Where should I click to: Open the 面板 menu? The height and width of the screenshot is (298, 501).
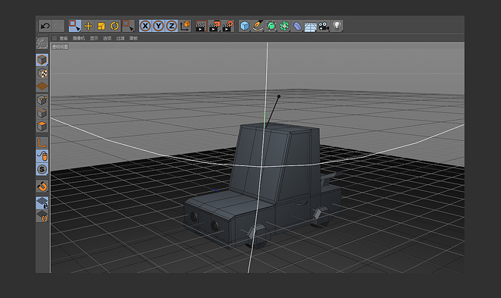[133, 38]
